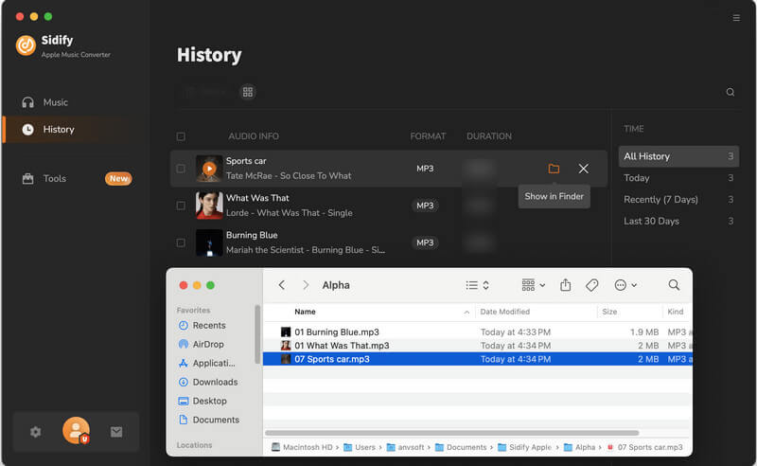The width and height of the screenshot is (757, 466).
Task: Open Desktop in Finder sidebar
Action: [x=209, y=401]
